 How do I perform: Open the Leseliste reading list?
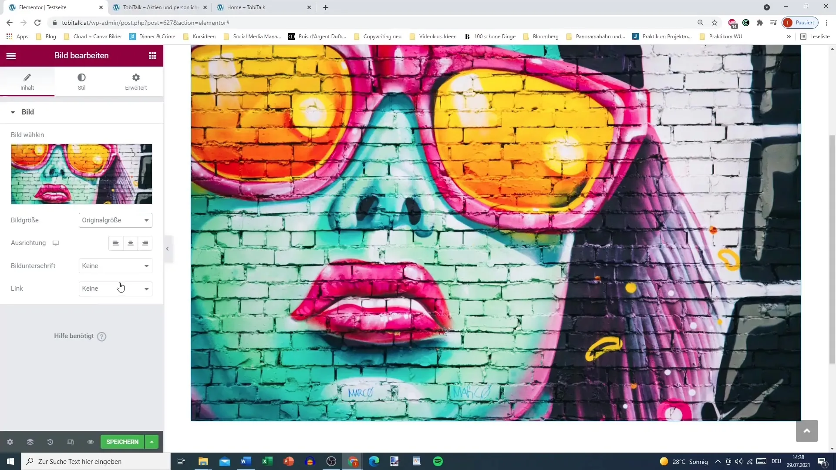click(x=815, y=37)
